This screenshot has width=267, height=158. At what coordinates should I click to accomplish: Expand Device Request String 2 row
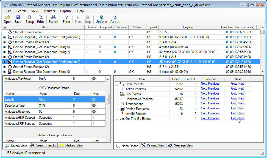pyautogui.click(x=5, y=52)
